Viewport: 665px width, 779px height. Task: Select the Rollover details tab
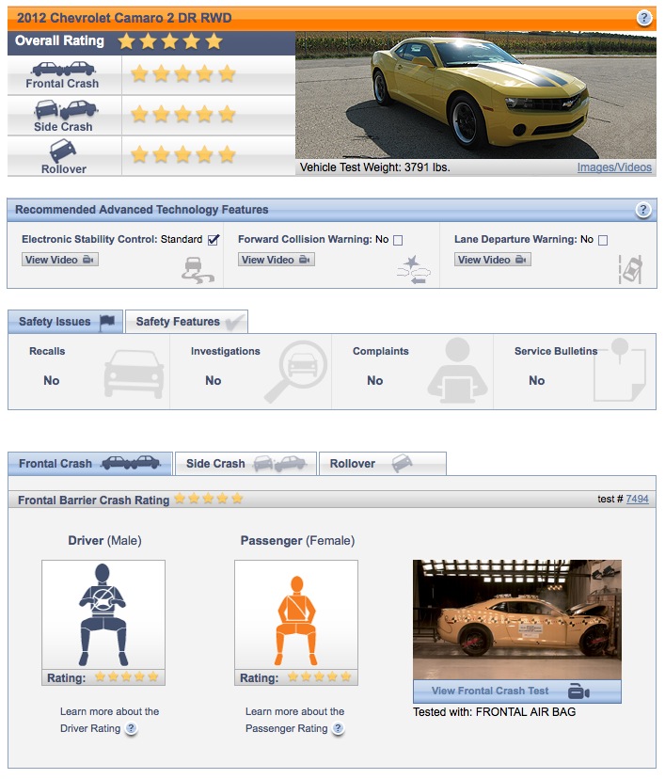point(383,464)
